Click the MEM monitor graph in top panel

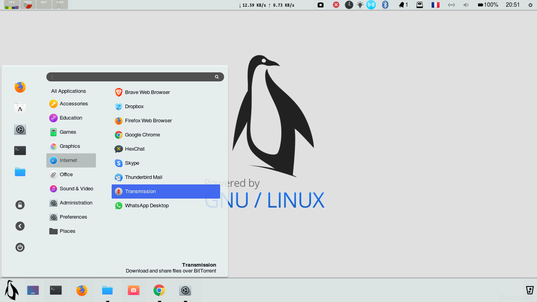(x=28, y=5)
